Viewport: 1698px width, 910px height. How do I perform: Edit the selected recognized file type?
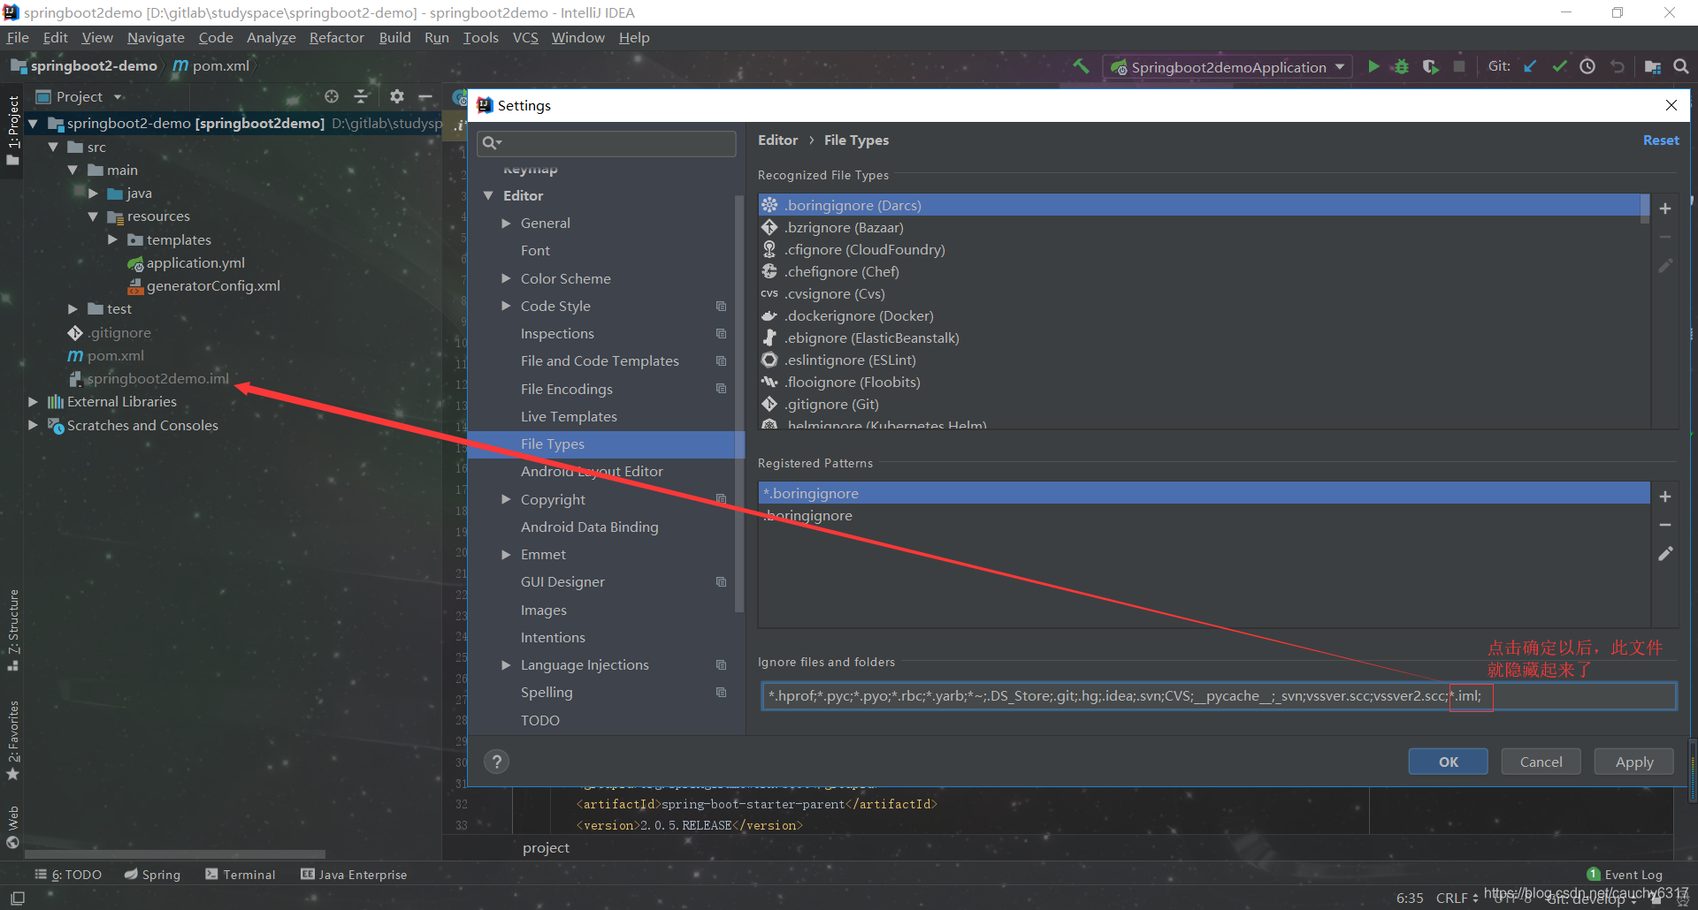[1665, 265]
